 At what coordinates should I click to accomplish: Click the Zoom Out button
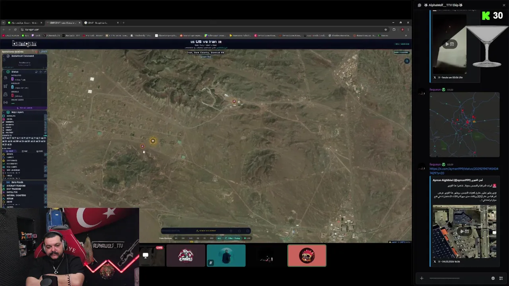point(206,57)
